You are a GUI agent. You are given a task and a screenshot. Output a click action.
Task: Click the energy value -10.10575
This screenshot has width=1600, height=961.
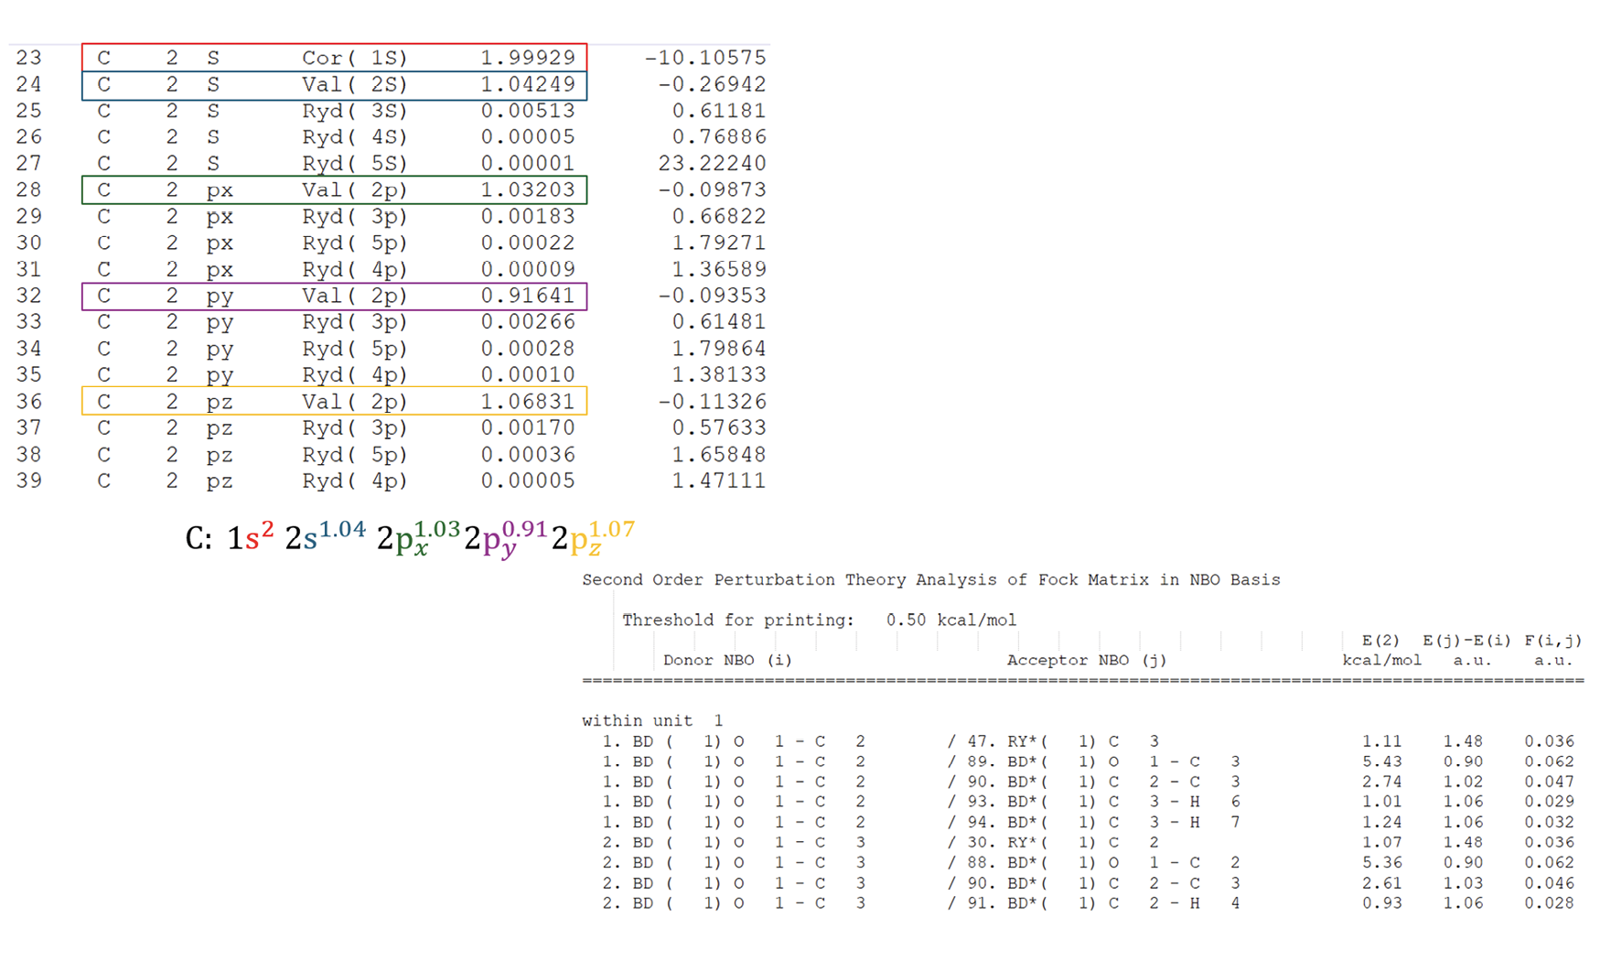click(x=704, y=58)
